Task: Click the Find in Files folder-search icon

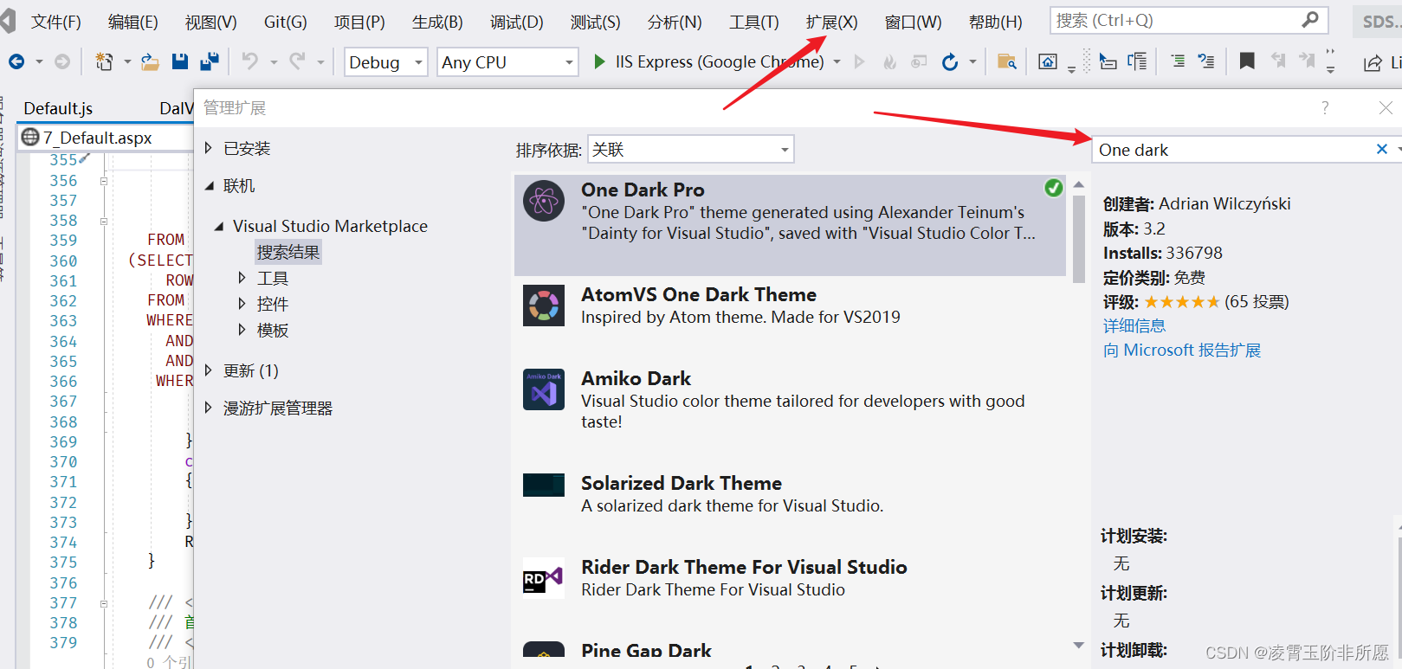Action: tap(1006, 61)
